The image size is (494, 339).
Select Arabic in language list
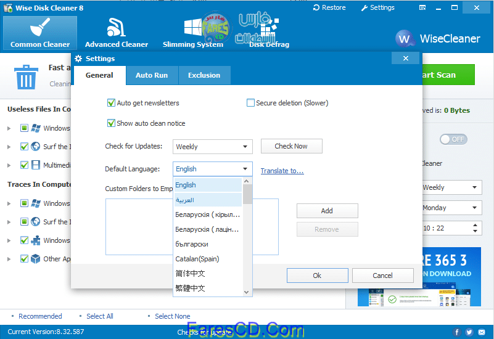click(208, 200)
